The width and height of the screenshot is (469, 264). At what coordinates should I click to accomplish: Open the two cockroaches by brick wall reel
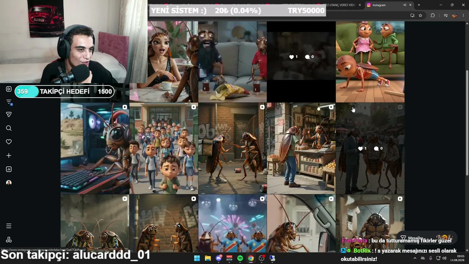[163, 223]
